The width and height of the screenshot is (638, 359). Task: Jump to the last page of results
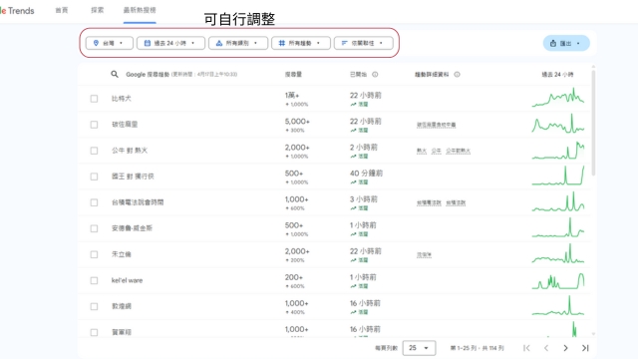coord(585,348)
